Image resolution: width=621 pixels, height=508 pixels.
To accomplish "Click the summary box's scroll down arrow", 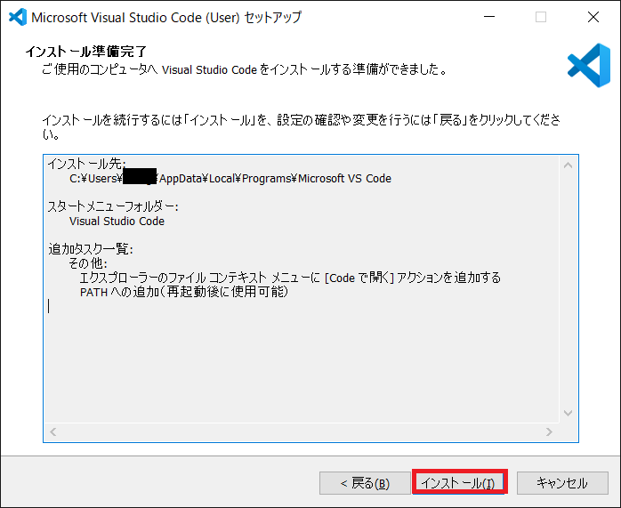I will [568, 413].
